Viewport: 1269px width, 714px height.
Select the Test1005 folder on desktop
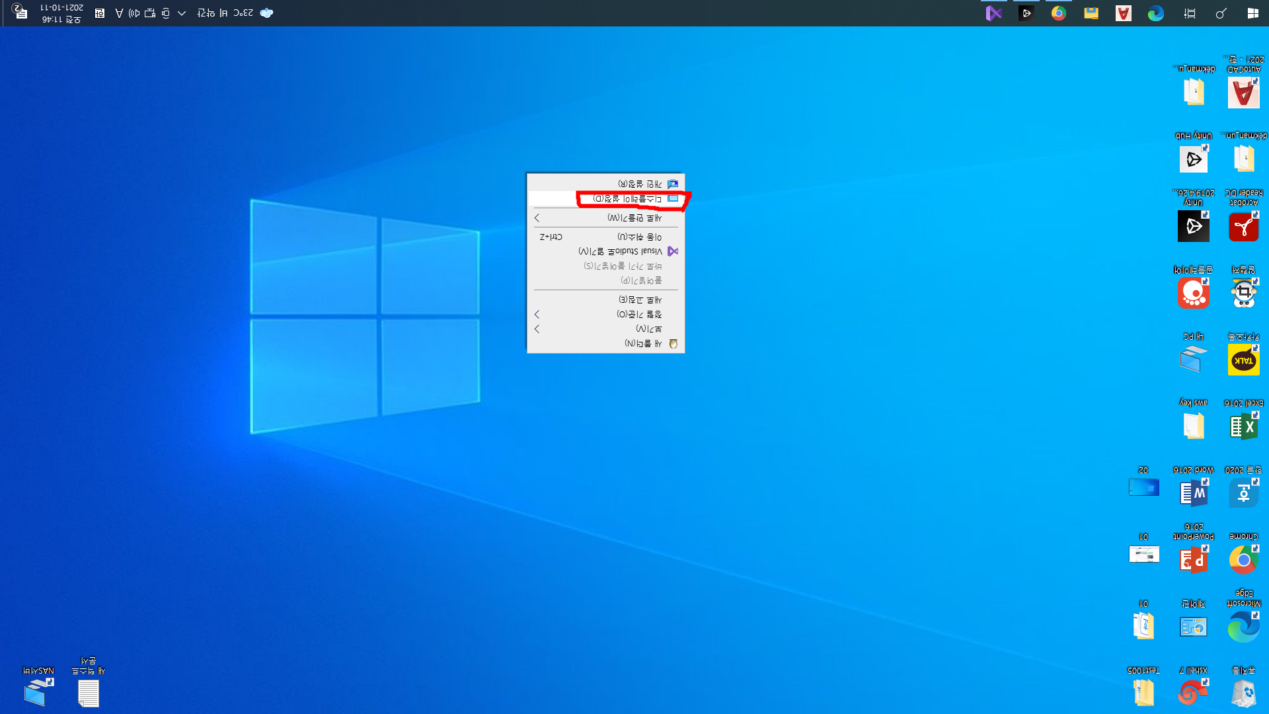tap(1143, 688)
